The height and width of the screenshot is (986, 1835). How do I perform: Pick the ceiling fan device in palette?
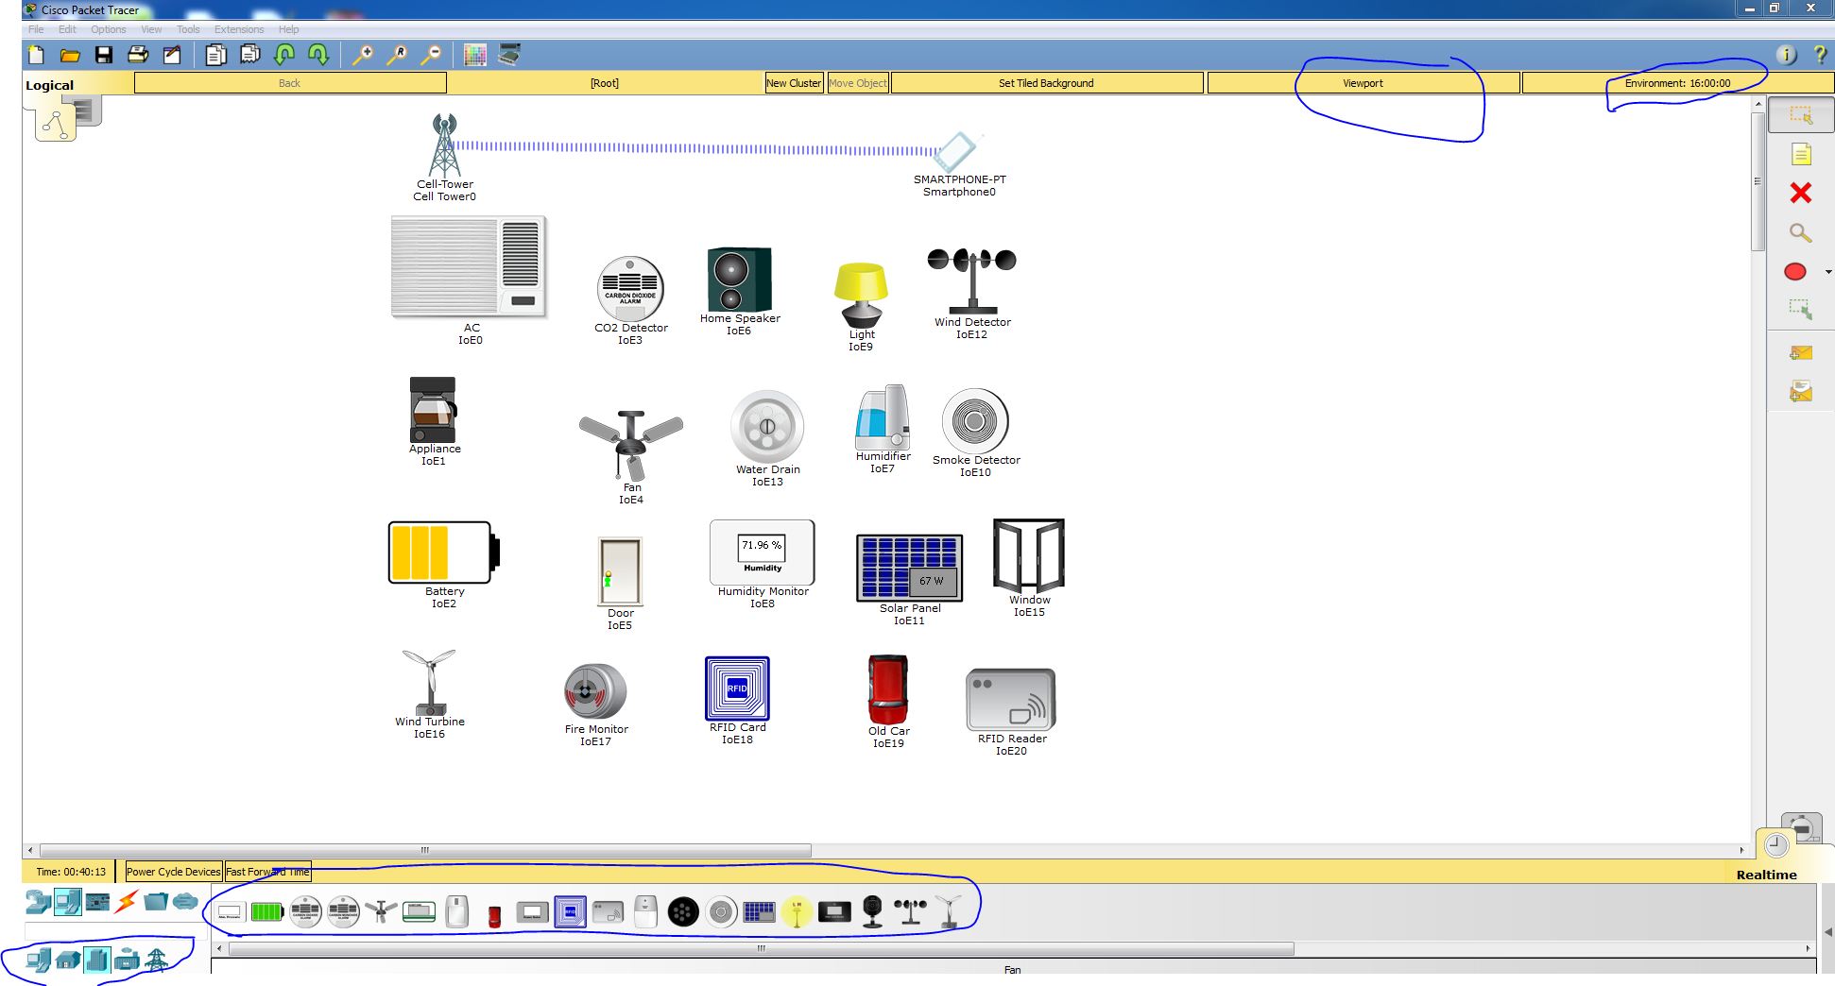pyautogui.click(x=381, y=911)
